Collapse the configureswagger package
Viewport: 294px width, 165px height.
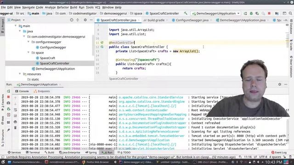coord(28,42)
